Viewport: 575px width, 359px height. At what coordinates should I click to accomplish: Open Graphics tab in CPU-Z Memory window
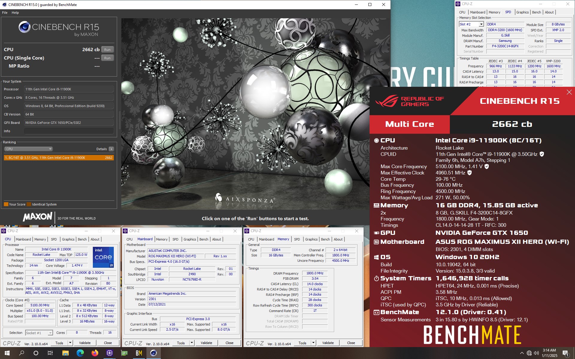311,239
